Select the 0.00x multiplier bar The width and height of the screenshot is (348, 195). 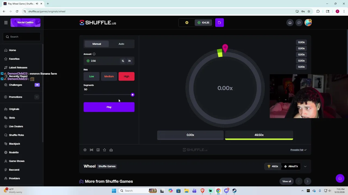click(x=190, y=135)
